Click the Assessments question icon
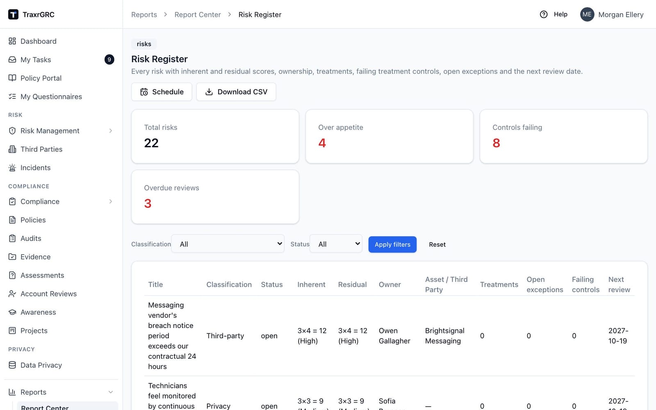Viewport: 656px width, 410px height. [x=12, y=275]
